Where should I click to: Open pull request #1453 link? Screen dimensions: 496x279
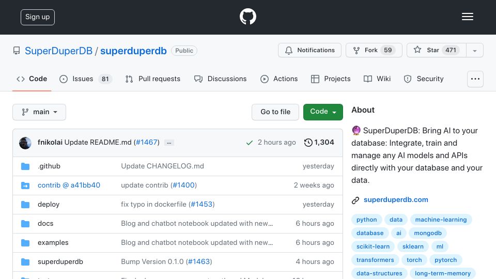202,205
